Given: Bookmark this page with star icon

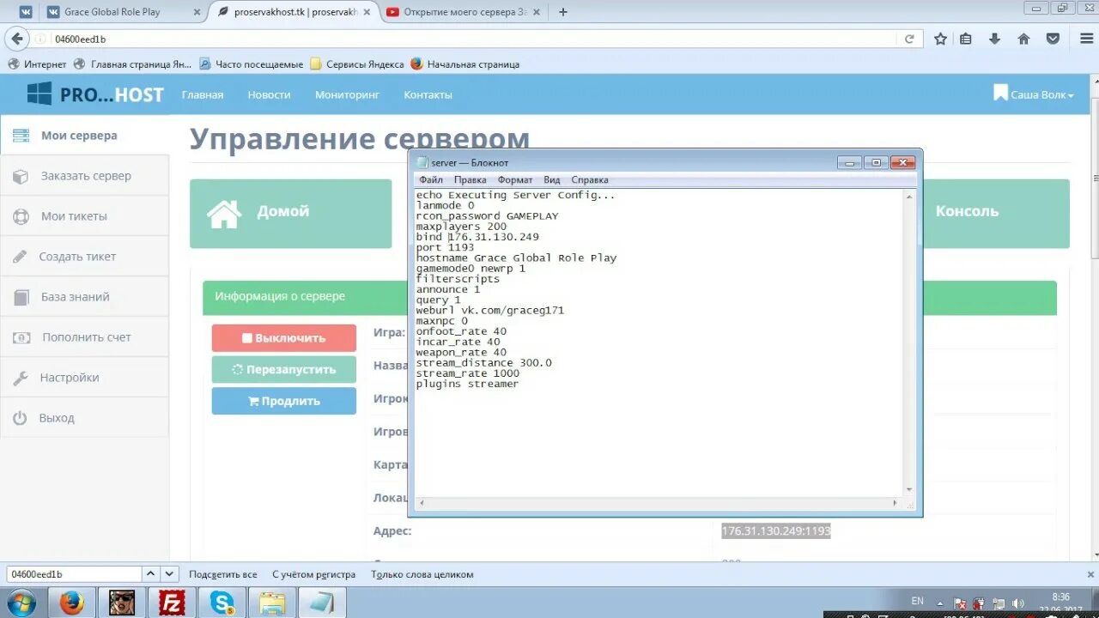Looking at the screenshot, I should pos(941,39).
